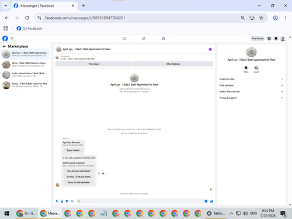Expand Privacy & support section
Image resolution: width=292 pixels, height=219 pixels.
(251, 98)
